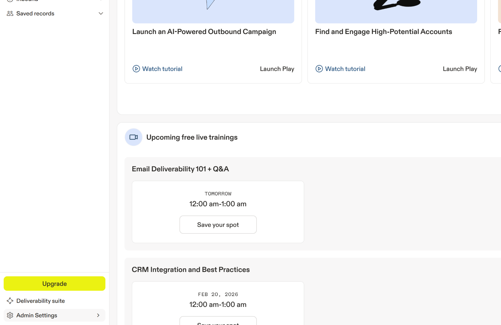
Task: Expand the Saved records chevron
Action: 101,14
